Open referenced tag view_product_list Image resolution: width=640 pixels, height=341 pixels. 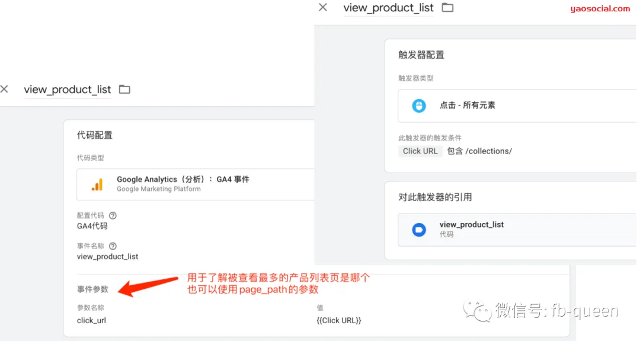tap(517, 230)
